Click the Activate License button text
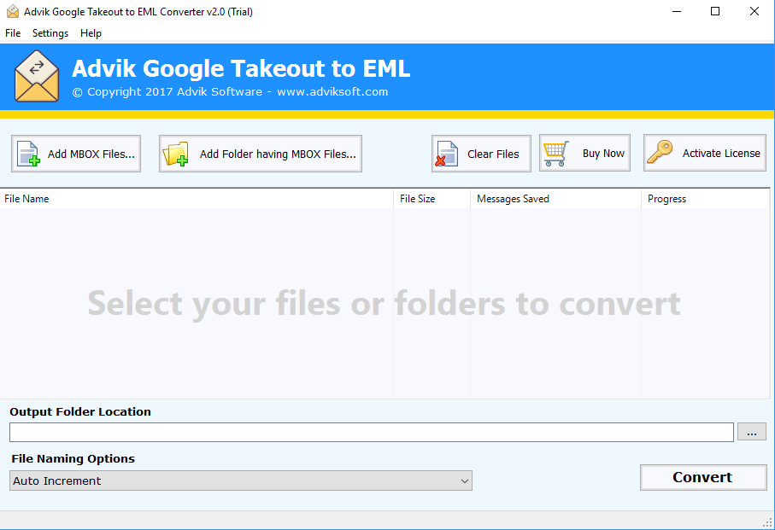The width and height of the screenshot is (775, 530). (x=721, y=154)
